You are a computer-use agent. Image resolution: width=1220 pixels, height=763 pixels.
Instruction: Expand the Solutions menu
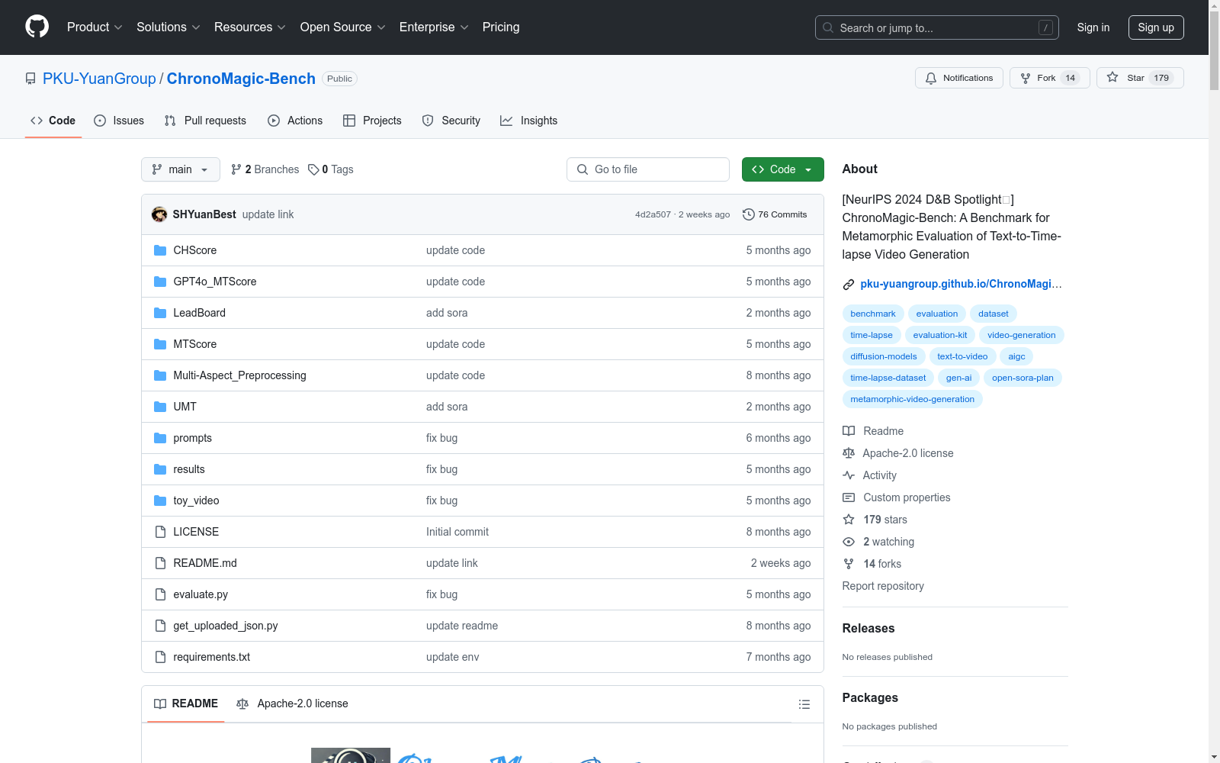pyautogui.click(x=169, y=27)
